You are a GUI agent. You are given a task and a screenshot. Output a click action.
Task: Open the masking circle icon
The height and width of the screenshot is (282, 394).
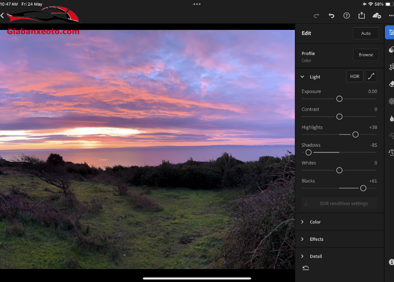coord(392,101)
